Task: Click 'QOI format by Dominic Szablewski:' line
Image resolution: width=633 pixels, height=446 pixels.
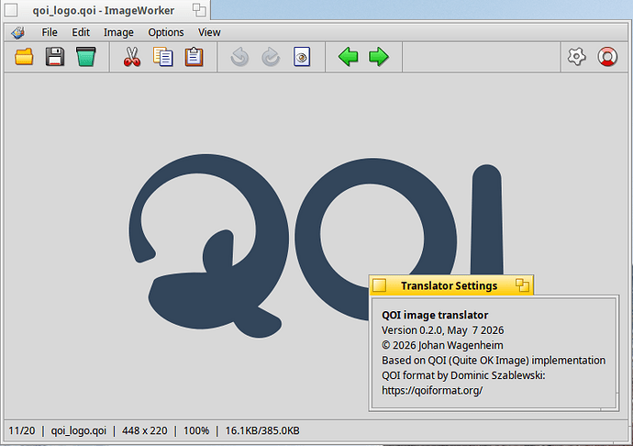Action: tap(463, 375)
